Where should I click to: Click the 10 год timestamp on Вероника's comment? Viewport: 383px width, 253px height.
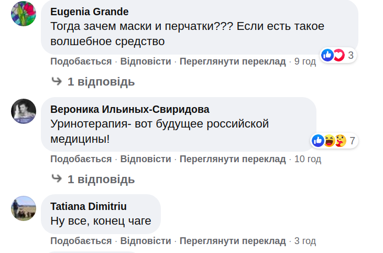(x=308, y=159)
